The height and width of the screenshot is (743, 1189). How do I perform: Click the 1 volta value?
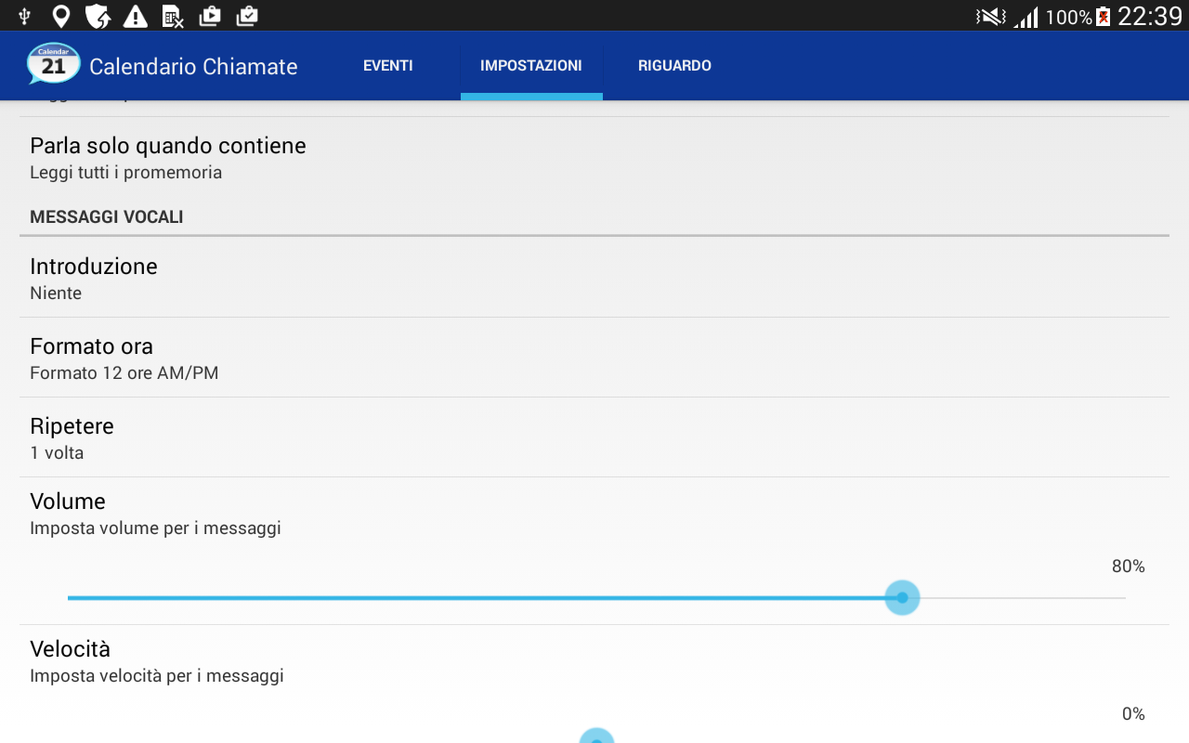[x=57, y=453]
